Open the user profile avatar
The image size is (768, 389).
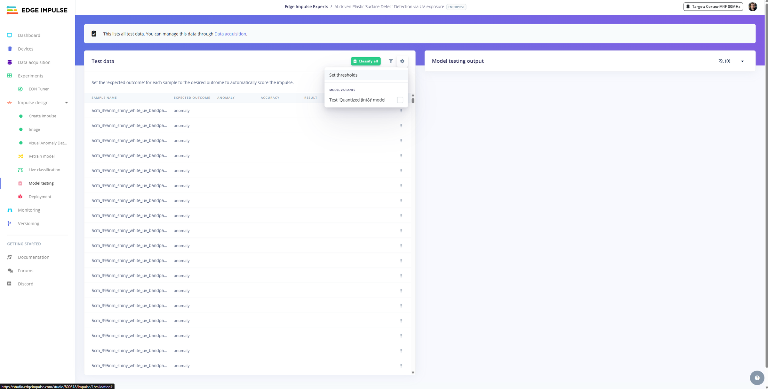pos(753,7)
